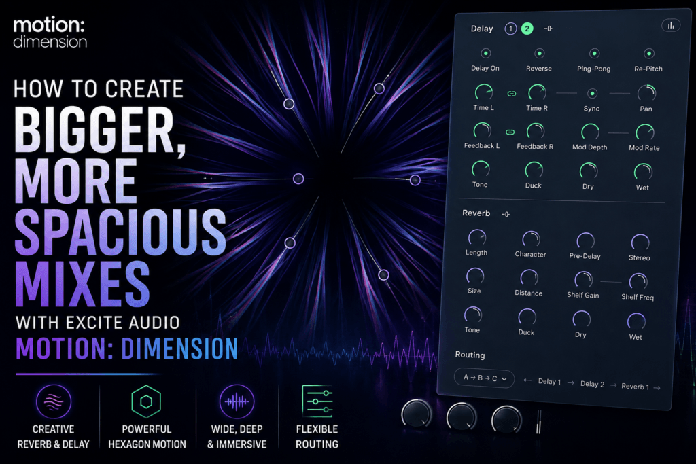
Task: Click the Mod Depth knob
Action: click(x=590, y=132)
